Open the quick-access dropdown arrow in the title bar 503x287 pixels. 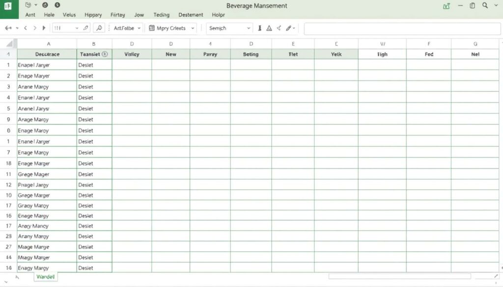35,5
